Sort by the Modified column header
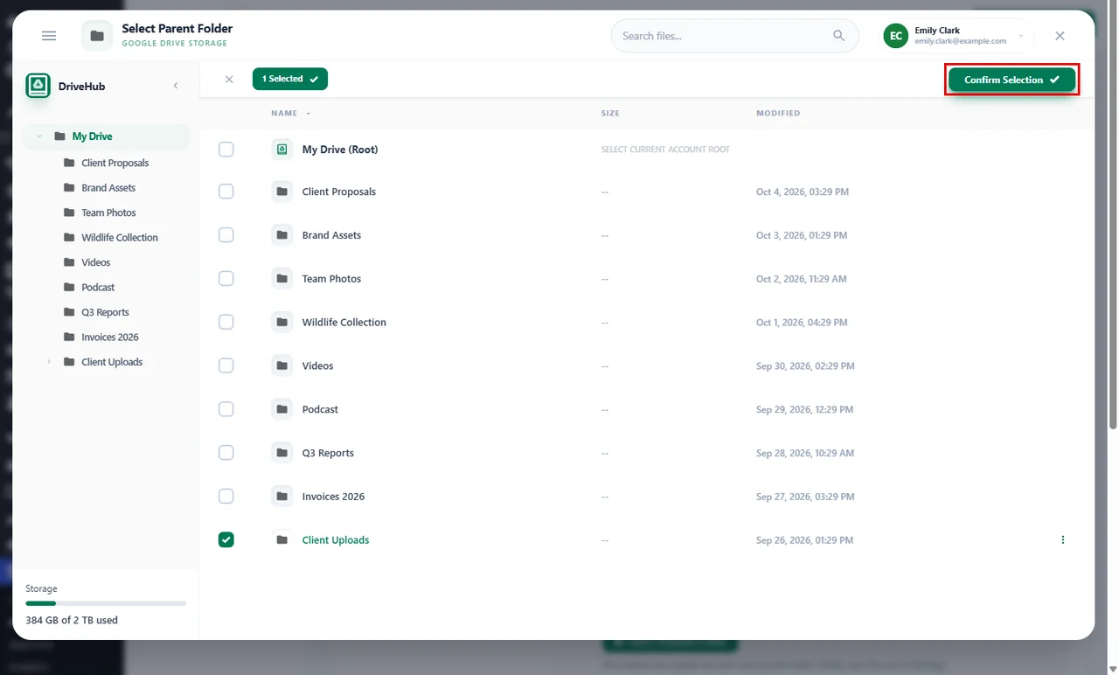 778,114
